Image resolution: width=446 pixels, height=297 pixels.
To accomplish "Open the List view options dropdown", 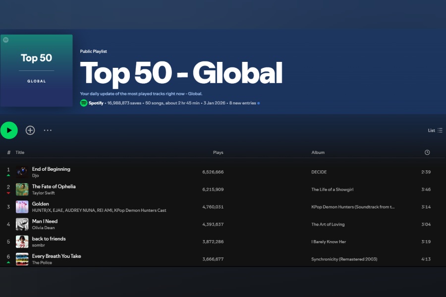I will coord(435,130).
